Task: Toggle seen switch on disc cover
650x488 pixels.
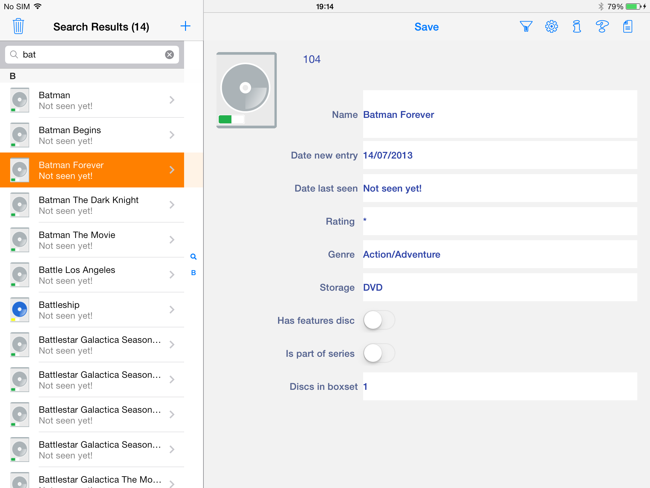Action: (231, 119)
